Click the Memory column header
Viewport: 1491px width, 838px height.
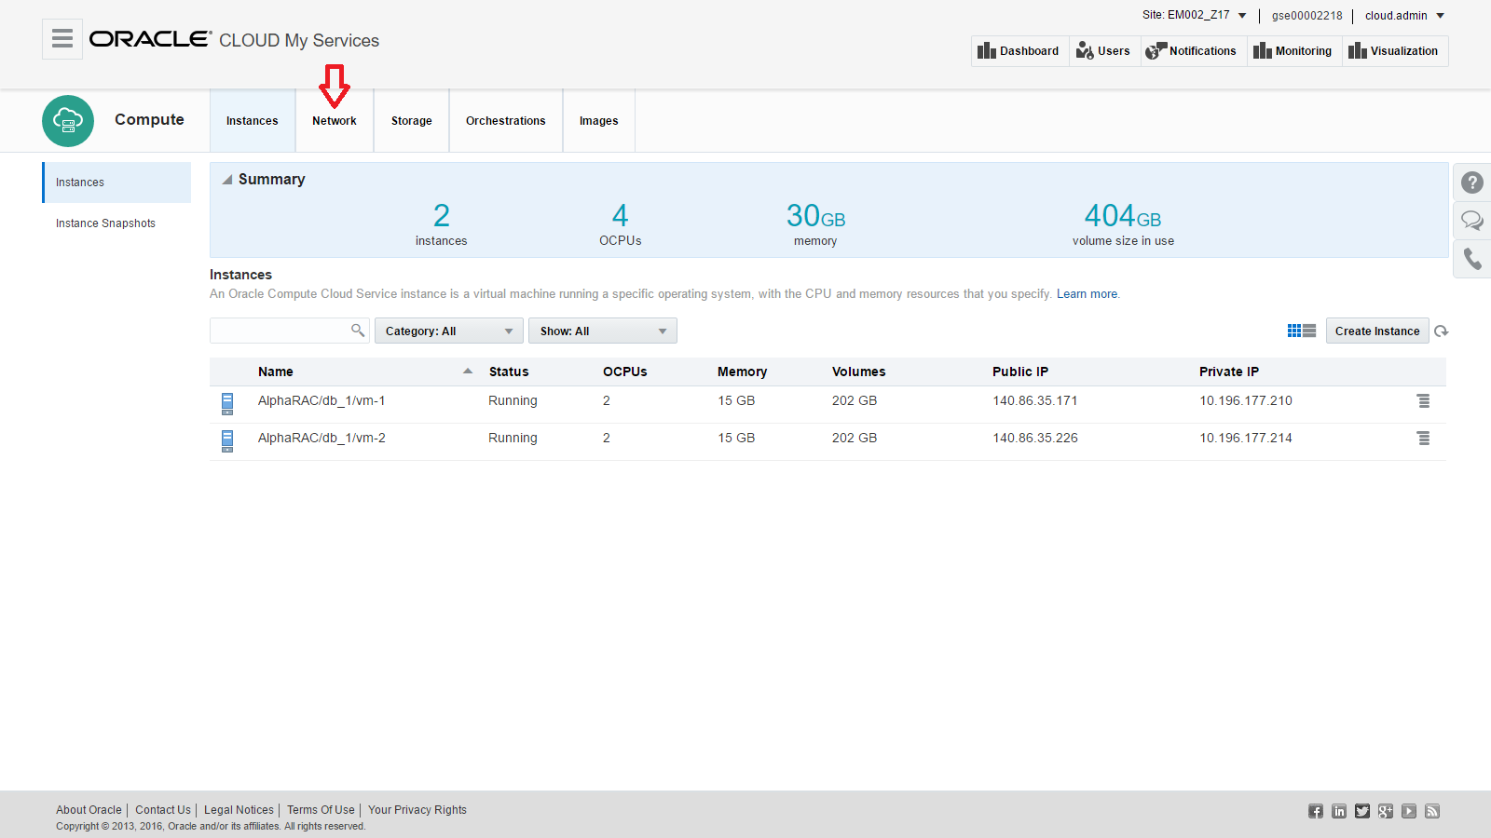(x=743, y=372)
